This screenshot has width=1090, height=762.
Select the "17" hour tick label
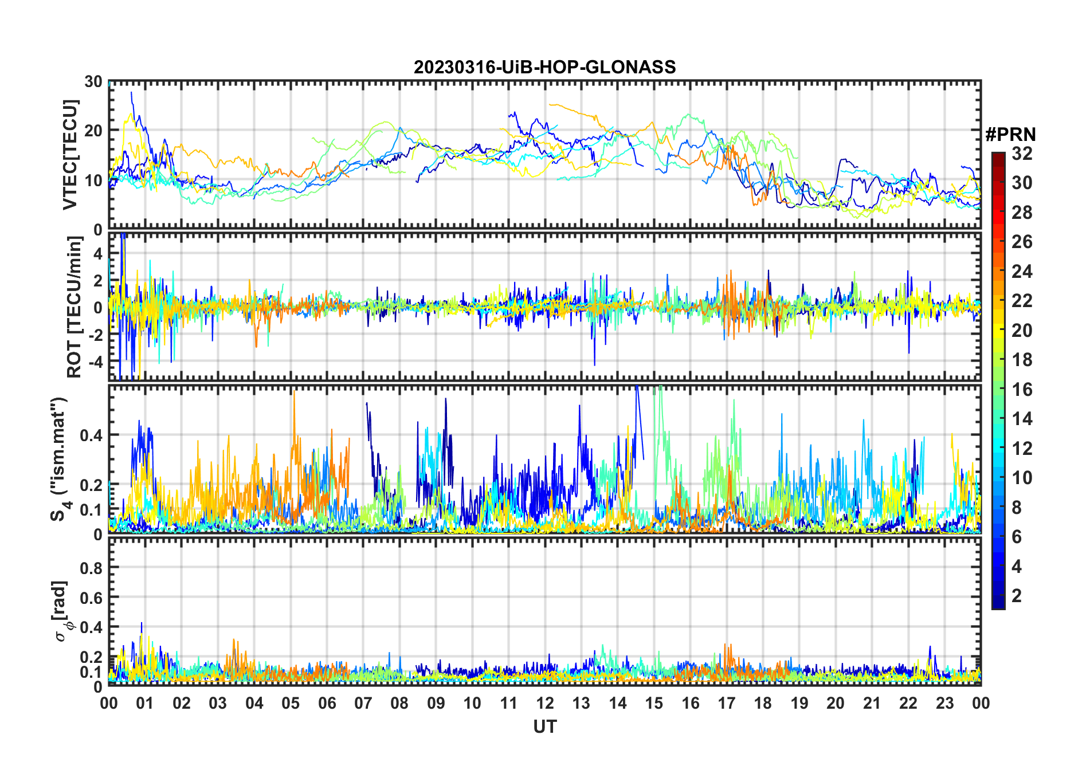[x=727, y=703]
